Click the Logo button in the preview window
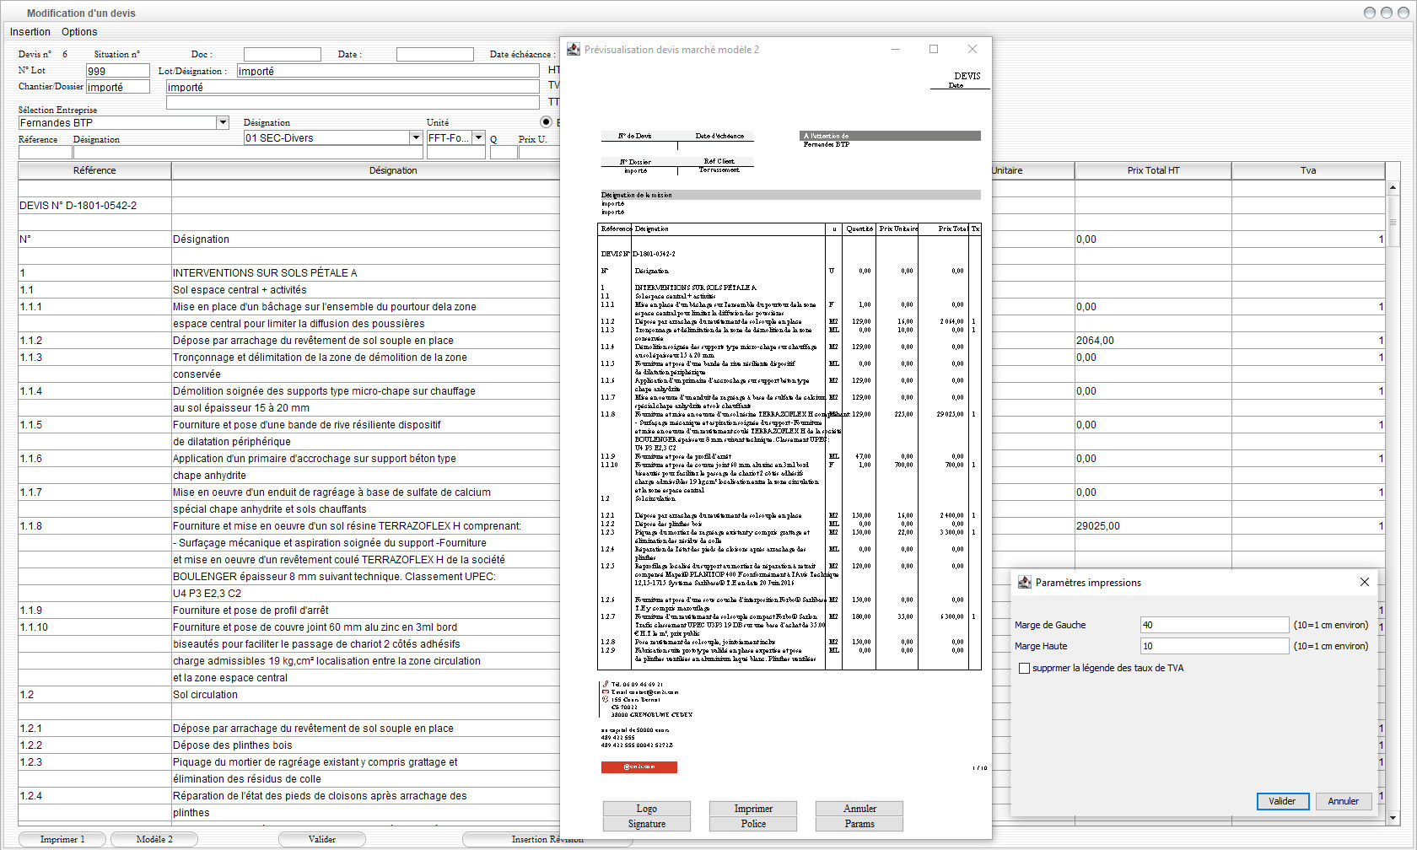The image size is (1417, 850). click(x=647, y=809)
